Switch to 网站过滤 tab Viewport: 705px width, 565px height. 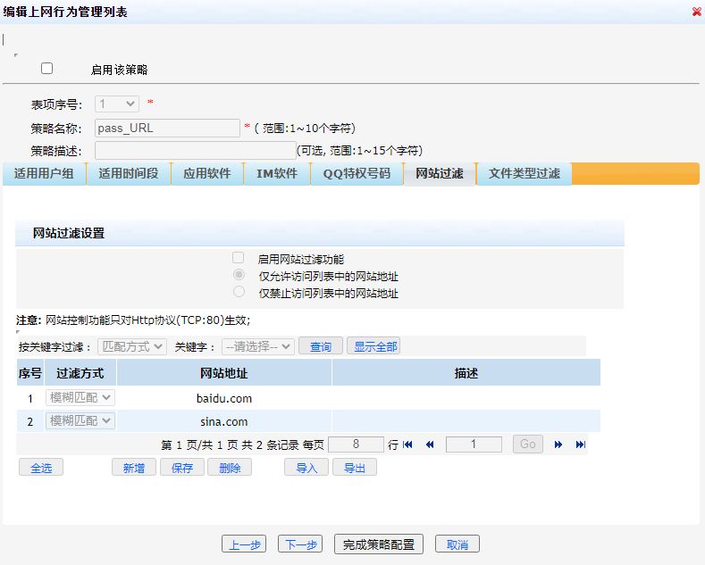click(440, 173)
